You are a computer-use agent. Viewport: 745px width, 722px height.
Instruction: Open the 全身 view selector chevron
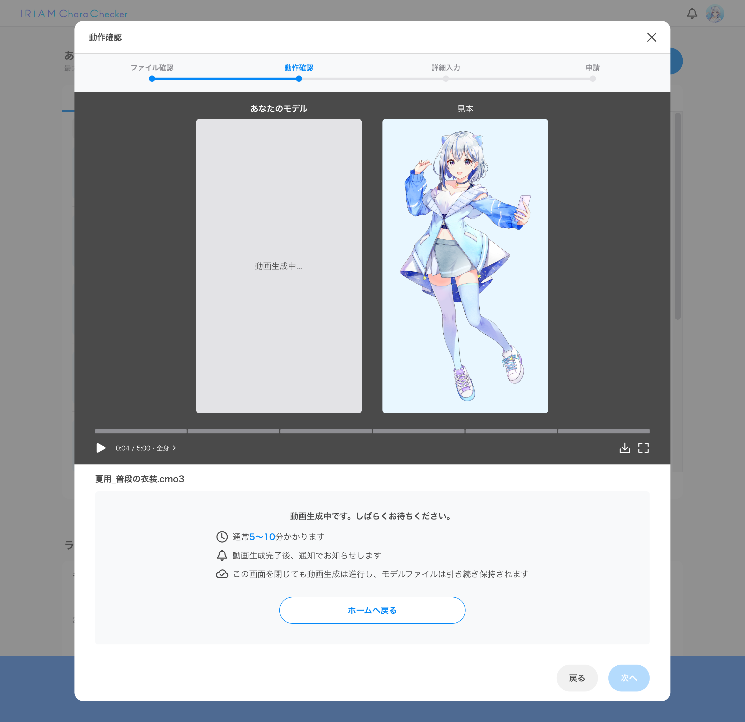174,448
